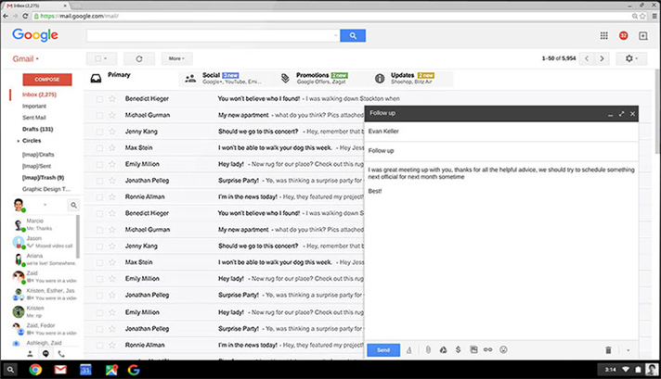Expand the Circles label
The height and width of the screenshot is (379, 661).
point(19,141)
